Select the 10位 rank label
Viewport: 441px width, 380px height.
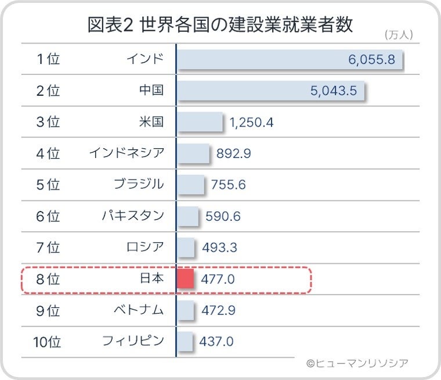pos(47,342)
